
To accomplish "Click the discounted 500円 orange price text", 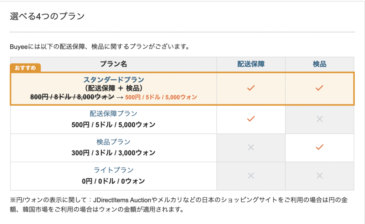I will (x=161, y=97).
